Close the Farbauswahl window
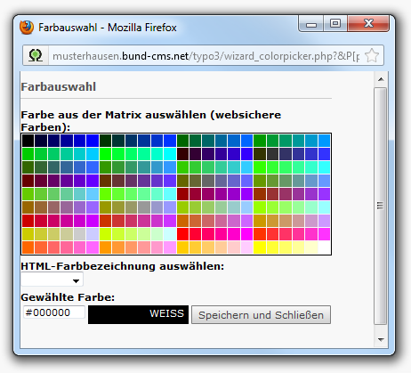The height and width of the screenshot is (373, 411). click(x=368, y=23)
